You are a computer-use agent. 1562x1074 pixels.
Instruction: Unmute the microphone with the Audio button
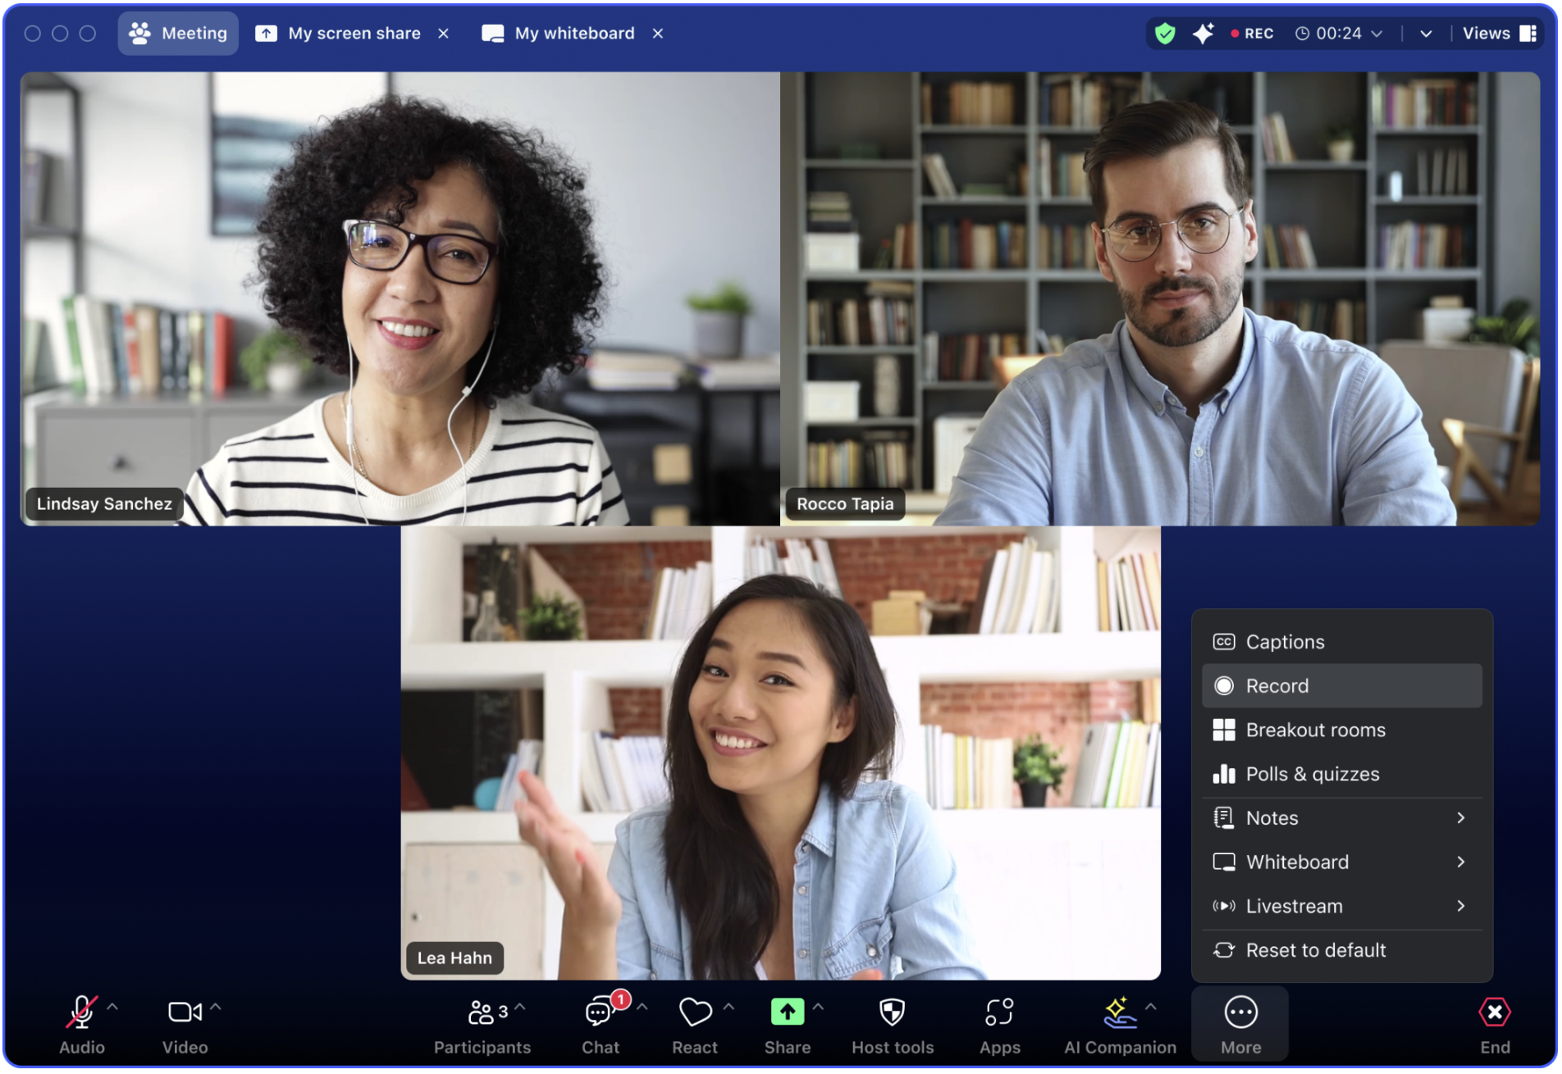(x=81, y=1023)
